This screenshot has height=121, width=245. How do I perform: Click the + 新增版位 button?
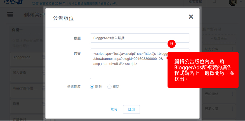(219, 39)
